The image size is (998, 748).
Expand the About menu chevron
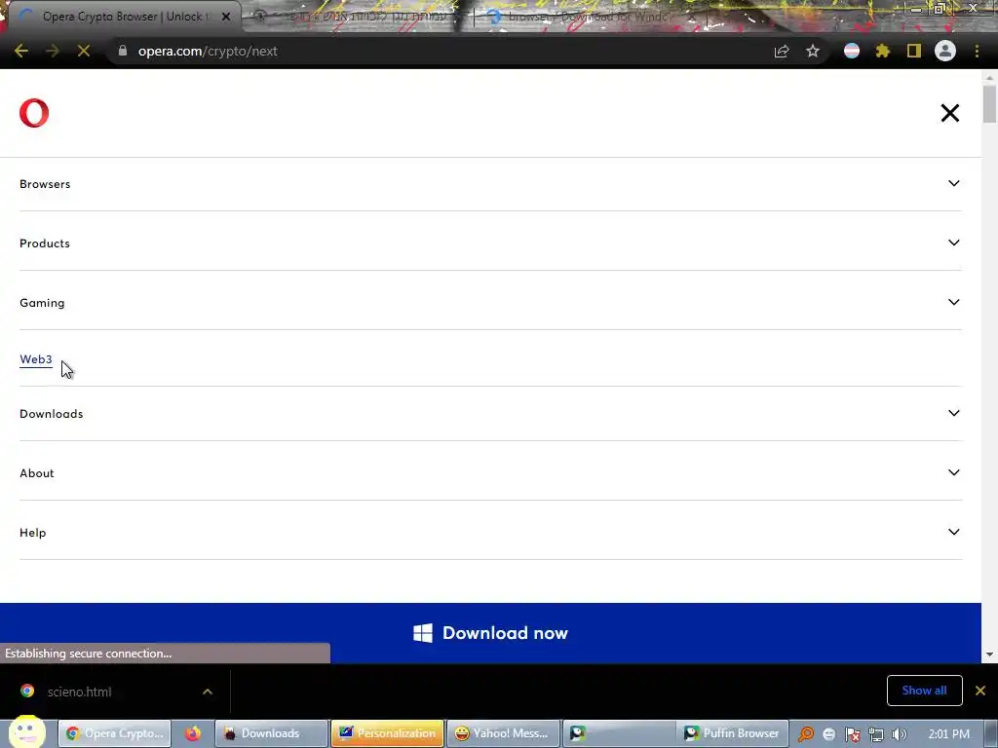[x=953, y=472]
